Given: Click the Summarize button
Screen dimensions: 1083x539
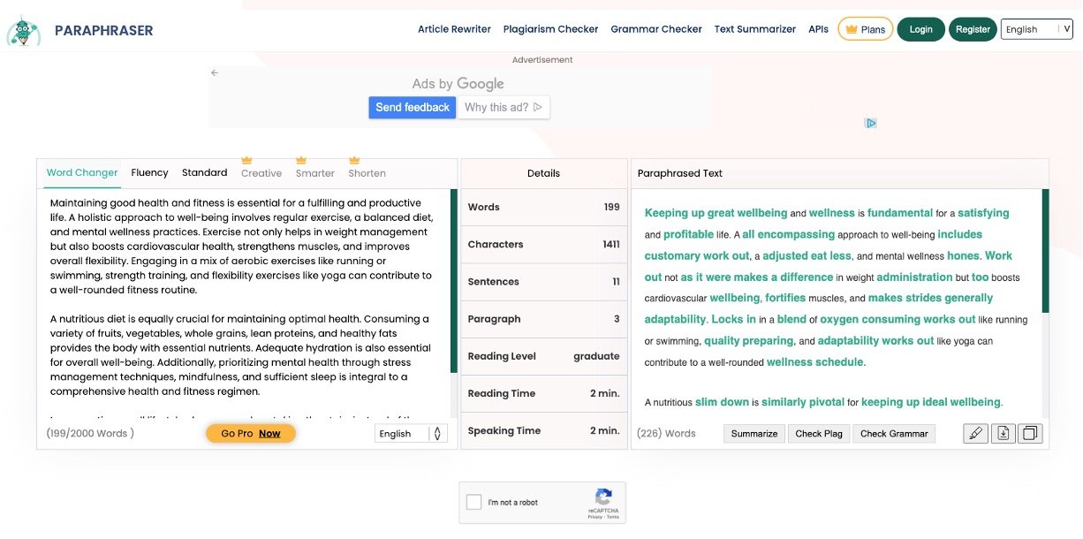Looking at the screenshot, I should (754, 433).
